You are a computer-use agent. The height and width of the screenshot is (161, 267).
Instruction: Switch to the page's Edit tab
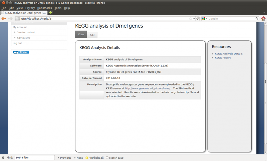92,35
